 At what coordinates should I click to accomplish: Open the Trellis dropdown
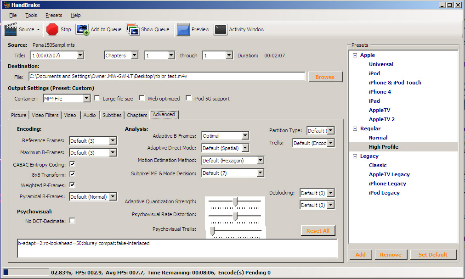pyautogui.click(x=313, y=143)
